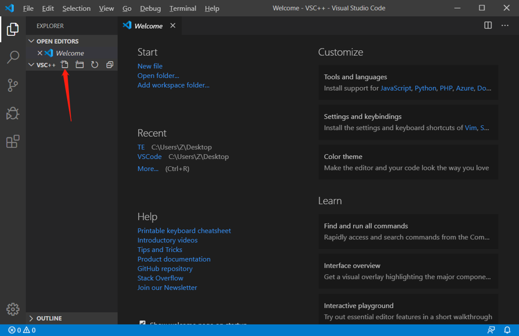This screenshot has height=336, width=519.
Task: Click the New Folder icon in VSC++ folder
Action: coord(79,65)
